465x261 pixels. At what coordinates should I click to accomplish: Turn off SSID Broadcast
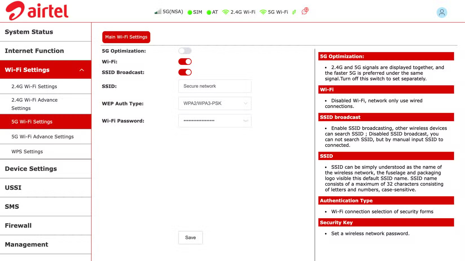[x=185, y=72]
